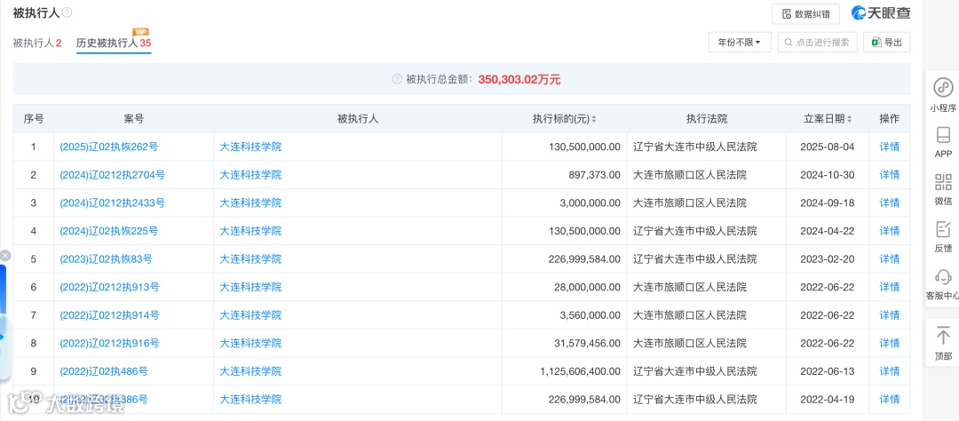This screenshot has height=421, width=959.
Task: Open case (2024)辽02执恢225号
Action: (109, 231)
